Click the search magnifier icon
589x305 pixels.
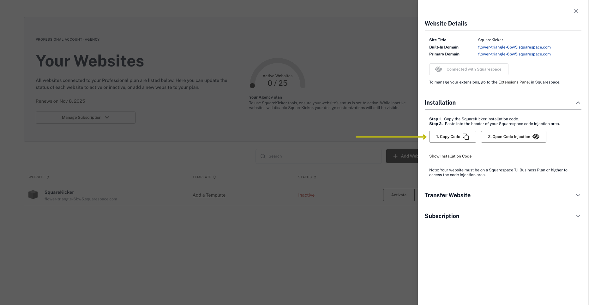tap(263, 156)
